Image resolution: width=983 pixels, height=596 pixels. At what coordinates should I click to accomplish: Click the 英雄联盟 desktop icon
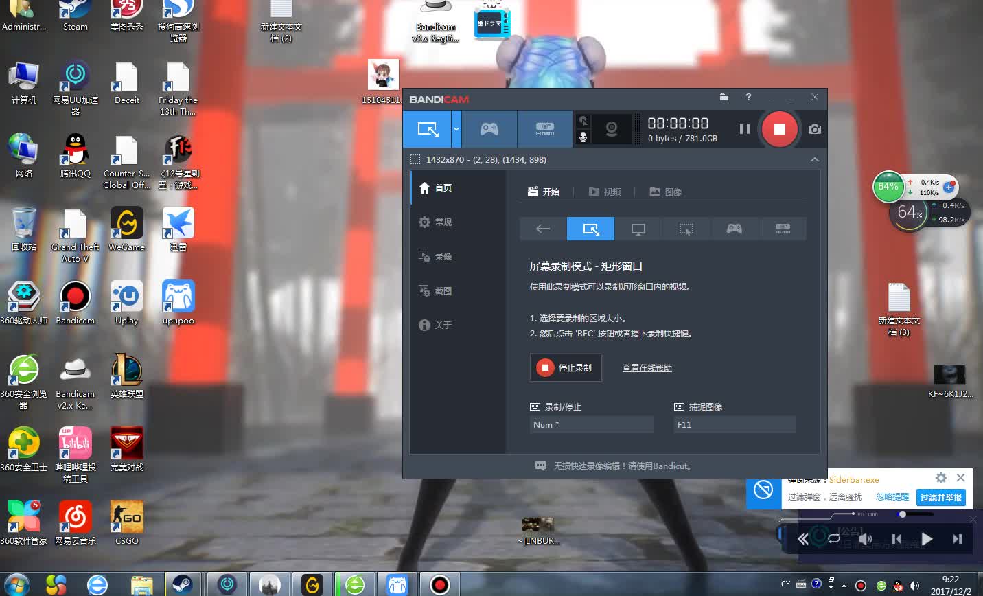(x=127, y=376)
